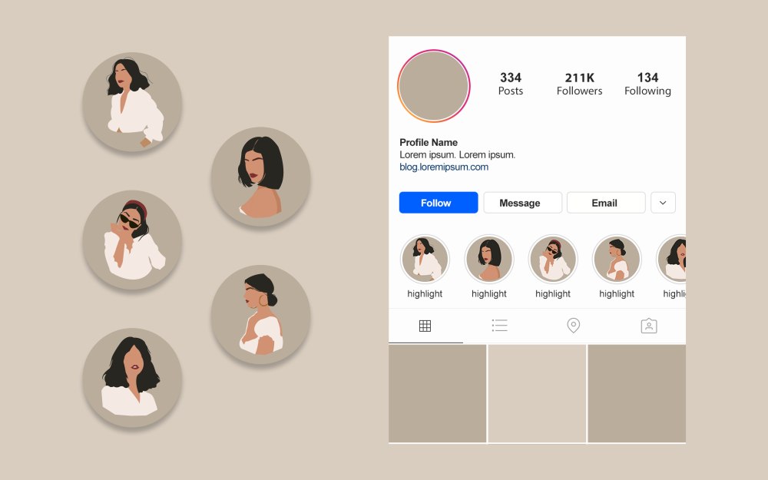Image resolution: width=768 pixels, height=480 pixels.
Task: Open the tagged photos person icon
Action: (x=649, y=326)
